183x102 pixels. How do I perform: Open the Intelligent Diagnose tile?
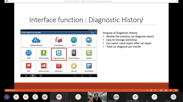36,41
